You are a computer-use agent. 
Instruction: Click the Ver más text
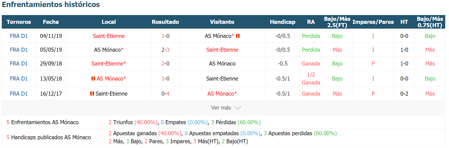pyautogui.click(x=221, y=108)
